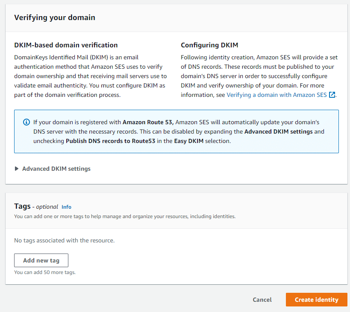Click the Info link next to the Tags heading
The width and height of the screenshot is (350, 312).
pos(66,207)
